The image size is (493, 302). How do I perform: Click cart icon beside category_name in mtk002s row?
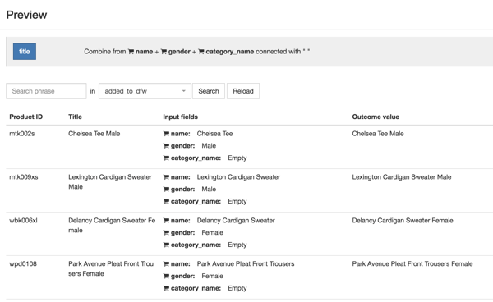(166, 158)
